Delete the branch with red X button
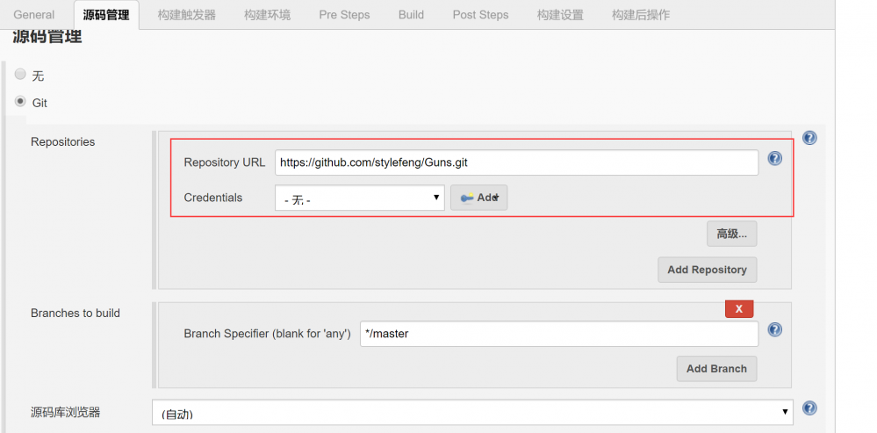 [739, 309]
